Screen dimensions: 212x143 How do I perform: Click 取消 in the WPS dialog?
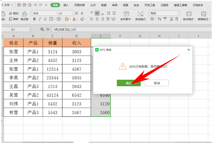click(x=157, y=83)
